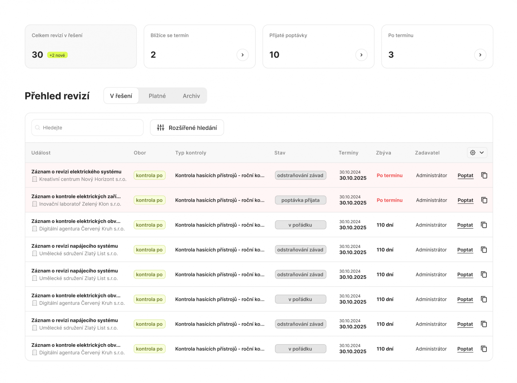This screenshot has height=383, width=517.
Task: Open arrow on Blížíce se termín card
Action: pyautogui.click(x=242, y=55)
